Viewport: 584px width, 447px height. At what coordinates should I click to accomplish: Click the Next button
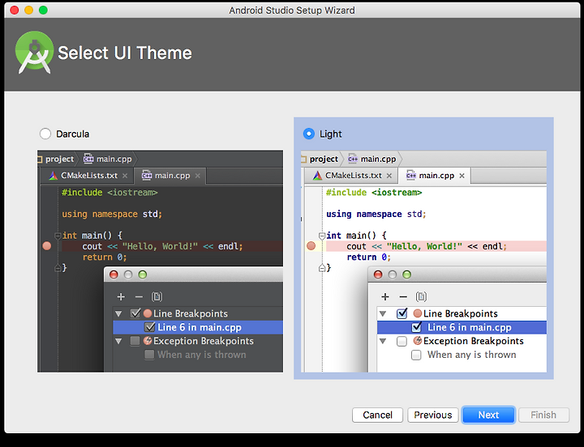(x=488, y=415)
